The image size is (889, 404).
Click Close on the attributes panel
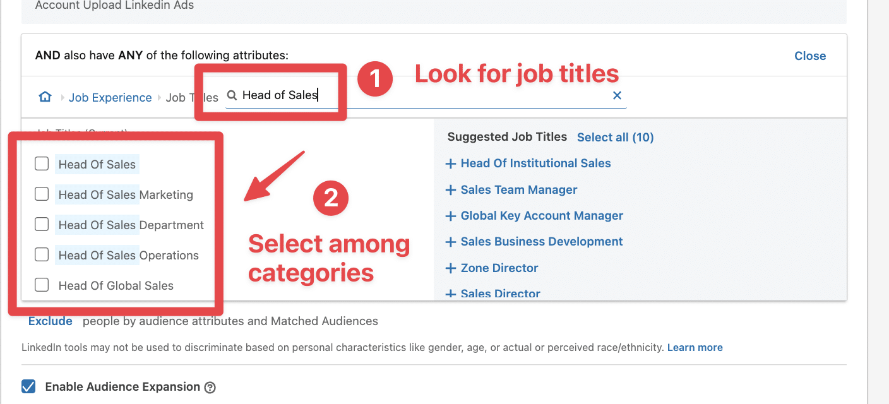pos(810,56)
